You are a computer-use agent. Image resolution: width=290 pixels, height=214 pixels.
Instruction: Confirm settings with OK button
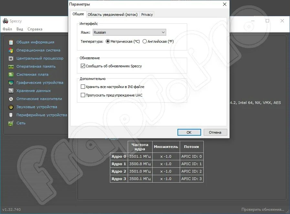coord(189,132)
